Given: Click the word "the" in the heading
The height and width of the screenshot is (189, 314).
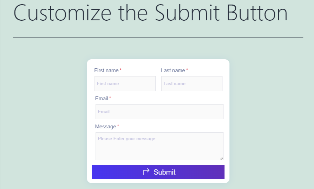Looking at the screenshot, I should (135, 13).
